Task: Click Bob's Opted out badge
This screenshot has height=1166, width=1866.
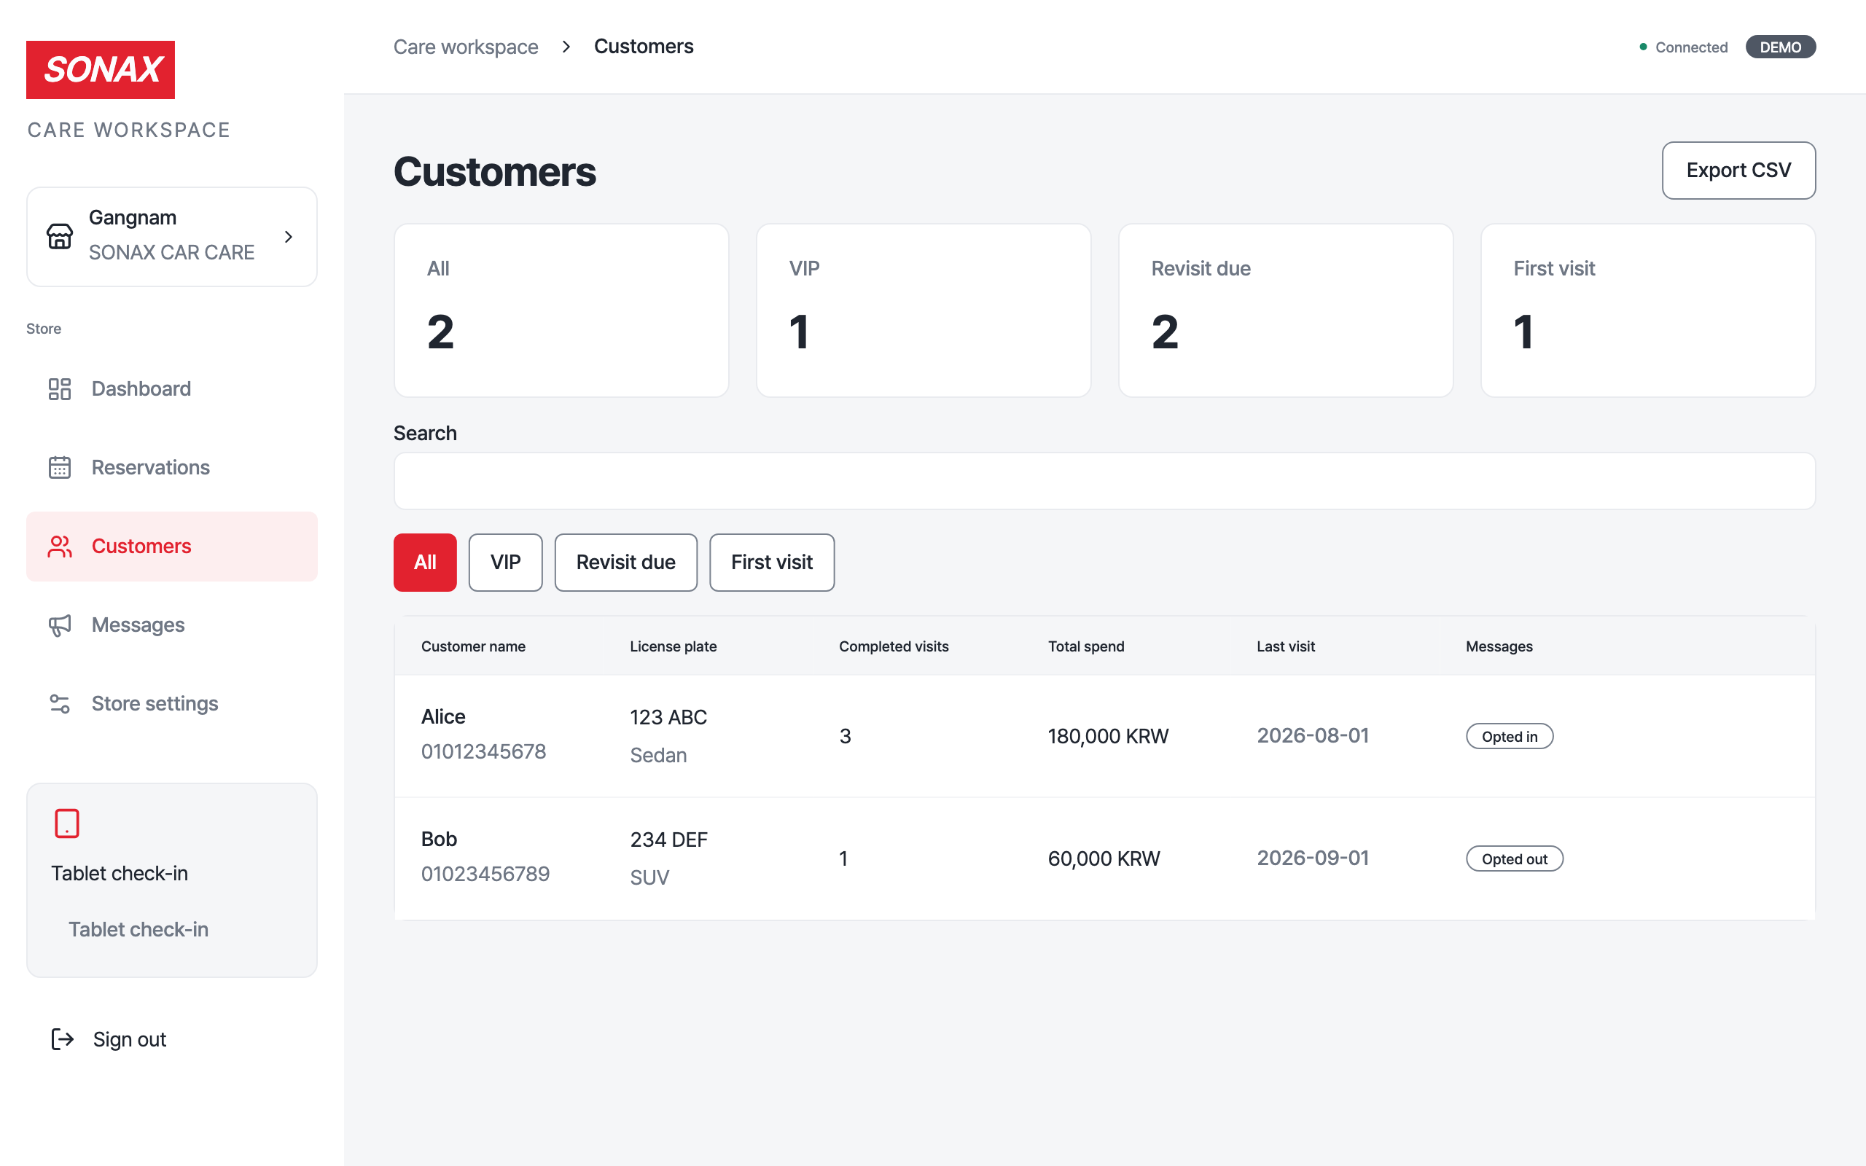Action: (x=1515, y=859)
